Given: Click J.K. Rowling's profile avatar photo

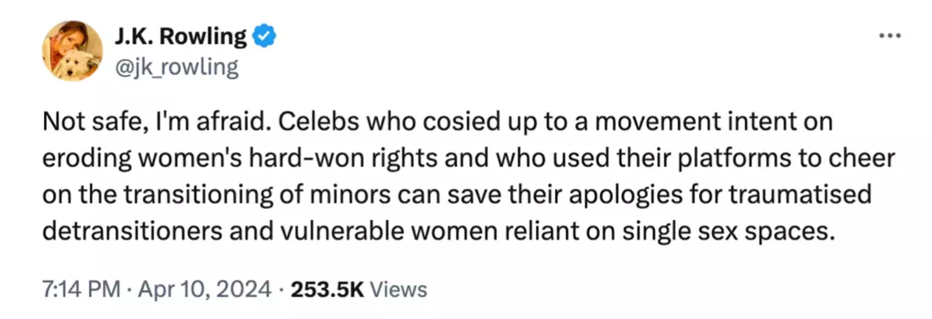Looking at the screenshot, I should click(72, 51).
